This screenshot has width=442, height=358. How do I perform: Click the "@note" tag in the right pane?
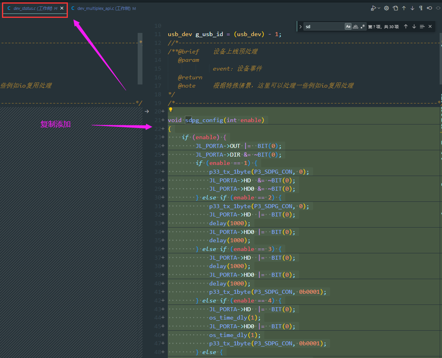tap(186, 86)
